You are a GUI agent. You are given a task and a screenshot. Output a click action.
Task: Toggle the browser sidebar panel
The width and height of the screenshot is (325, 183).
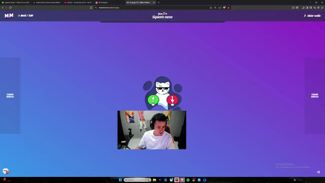click(x=307, y=8)
